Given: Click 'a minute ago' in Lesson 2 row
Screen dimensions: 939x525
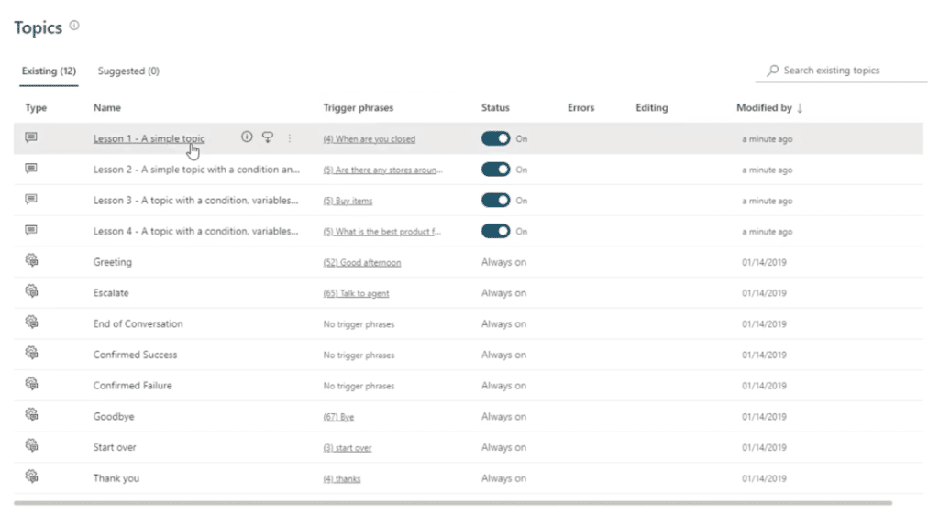Looking at the screenshot, I should point(768,170).
